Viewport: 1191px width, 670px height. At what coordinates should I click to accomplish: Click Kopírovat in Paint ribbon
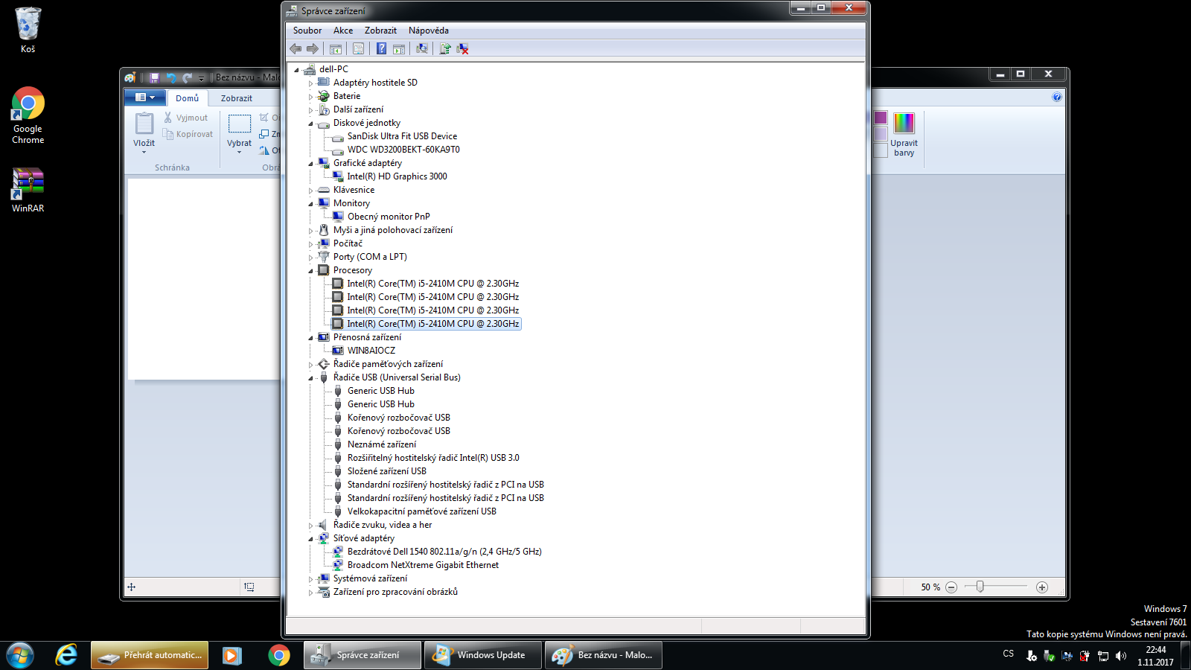188,134
